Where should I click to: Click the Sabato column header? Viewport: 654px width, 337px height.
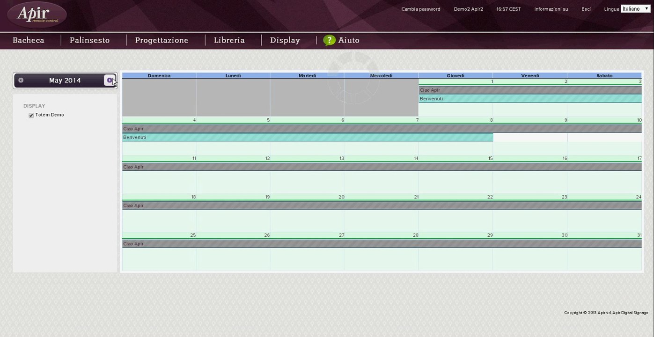click(x=604, y=75)
